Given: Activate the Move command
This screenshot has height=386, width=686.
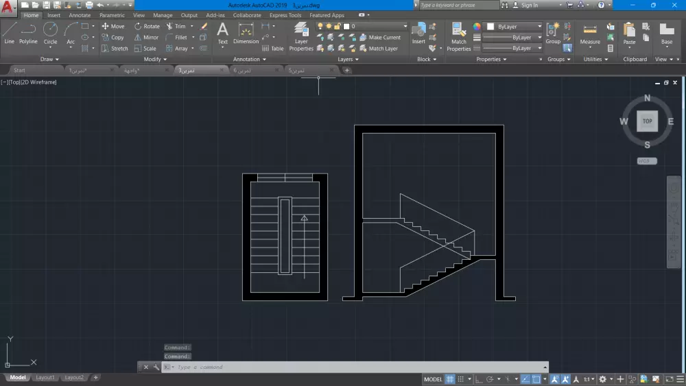Looking at the screenshot, I should click(113, 26).
